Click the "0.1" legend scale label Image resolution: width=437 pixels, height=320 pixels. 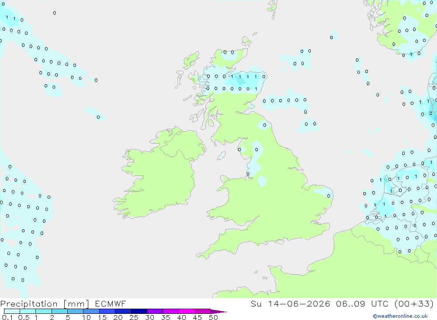[x=7, y=317]
